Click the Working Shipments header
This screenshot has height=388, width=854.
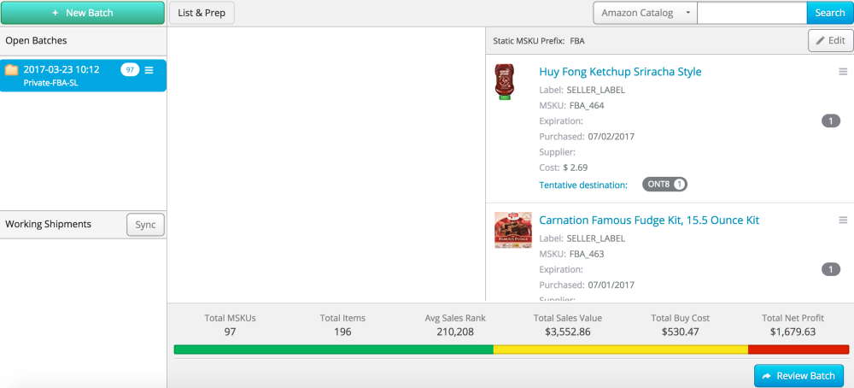click(49, 225)
